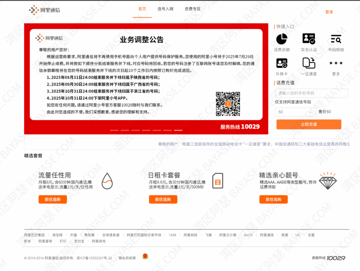Open the UC footer link
This screenshot has width=360, height=271.
coord(298,235)
